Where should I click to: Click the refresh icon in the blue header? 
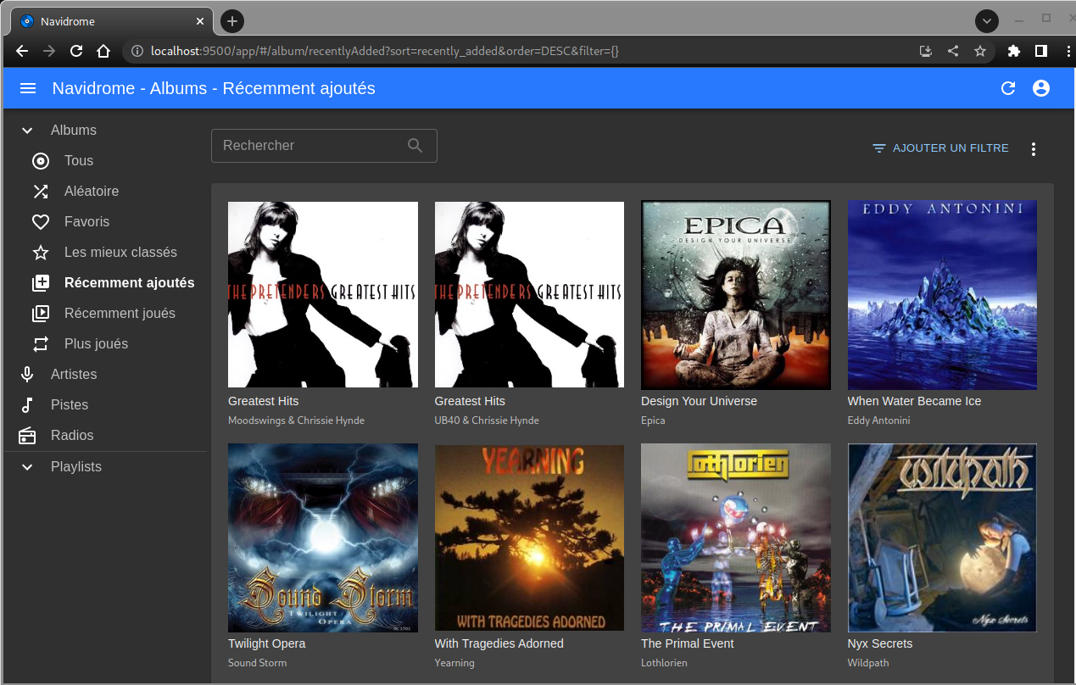1008,88
